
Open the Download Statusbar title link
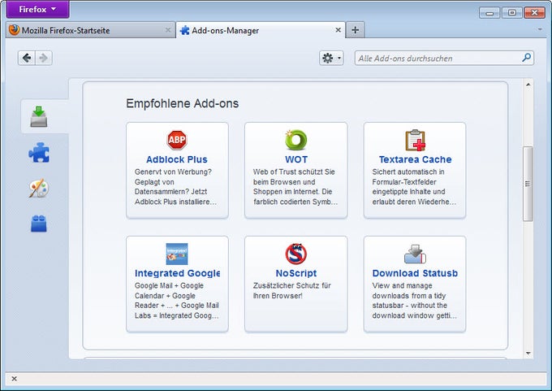pyautogui.click(x=415, y=273)
